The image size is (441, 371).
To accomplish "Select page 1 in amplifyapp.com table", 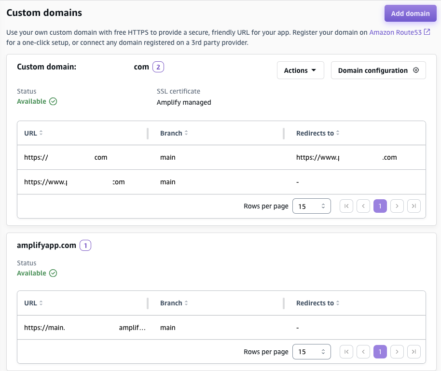I will point(380,352).
